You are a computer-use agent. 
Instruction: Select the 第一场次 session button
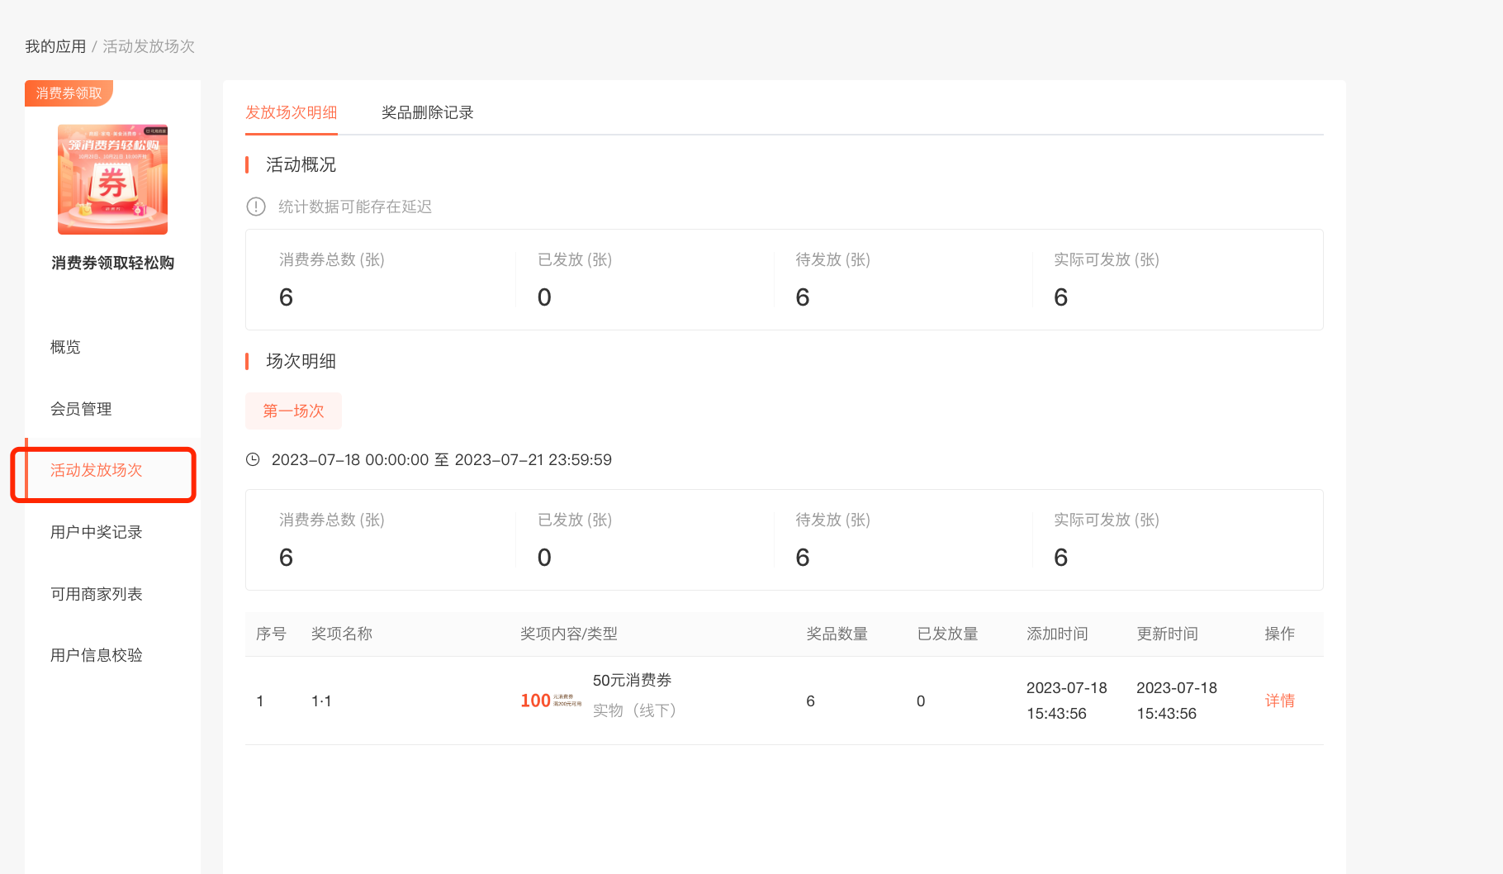(x=293, y=411)
